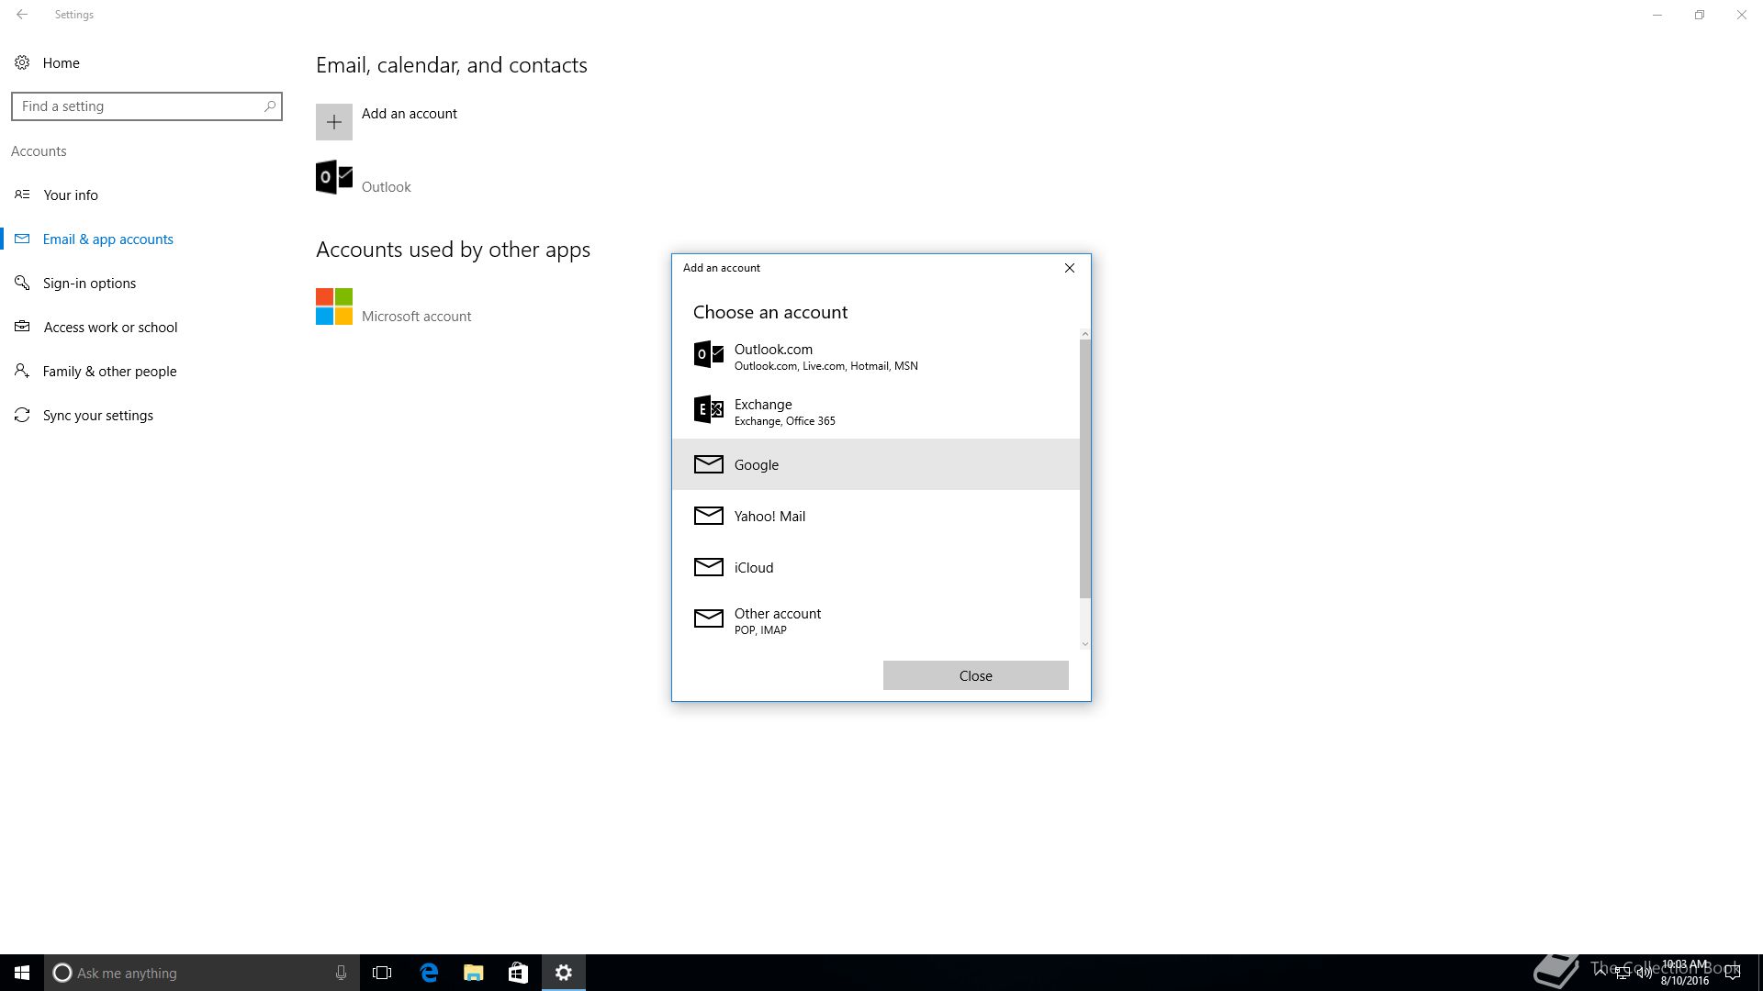Open the Action Center notification icon

coord(1733,973)
